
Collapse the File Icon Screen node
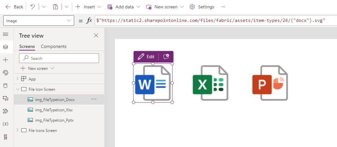tap(18, 89)
